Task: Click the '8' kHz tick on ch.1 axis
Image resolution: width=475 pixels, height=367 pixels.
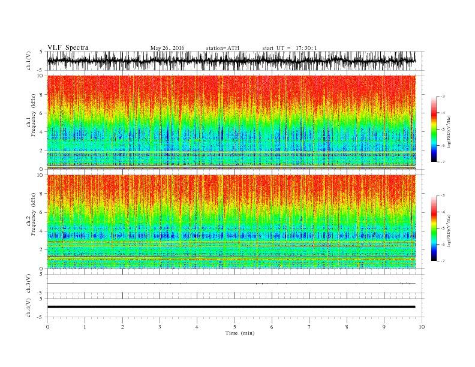Action: coord(42,95)
